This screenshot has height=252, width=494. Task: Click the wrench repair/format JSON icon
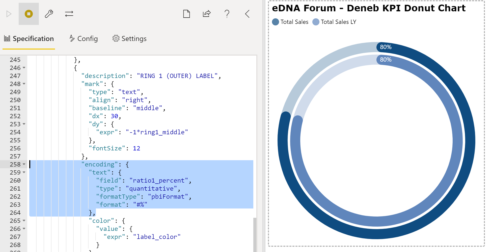(x=49, y=14)
